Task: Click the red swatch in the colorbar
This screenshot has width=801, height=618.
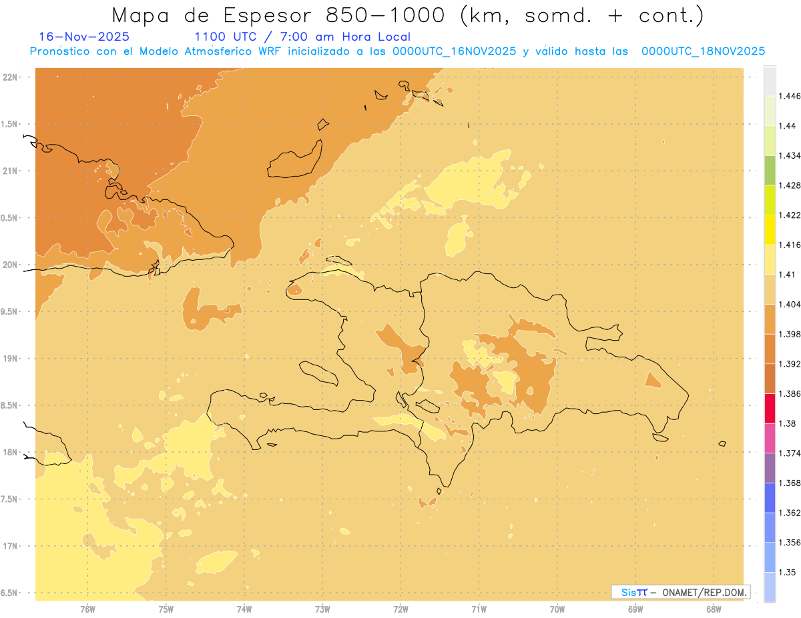Action: pyautogui.click(x=770, y=408)
